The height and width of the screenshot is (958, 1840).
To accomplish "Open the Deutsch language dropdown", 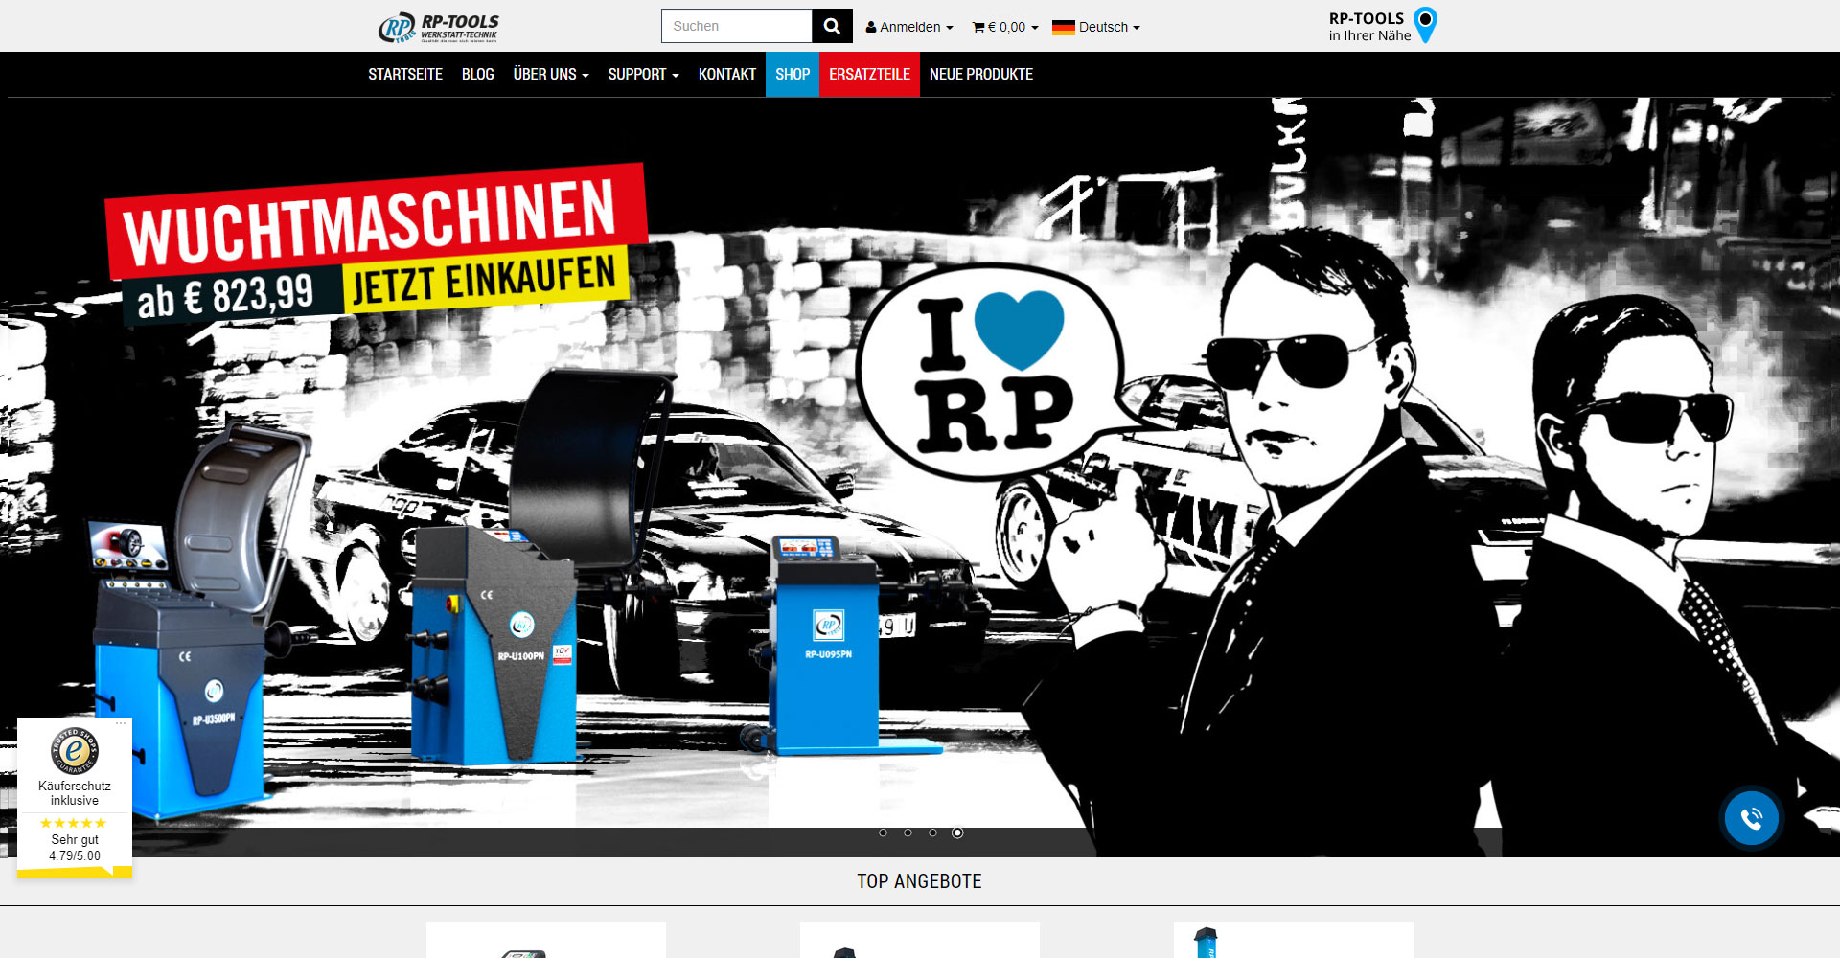I will pos(1096,27).
